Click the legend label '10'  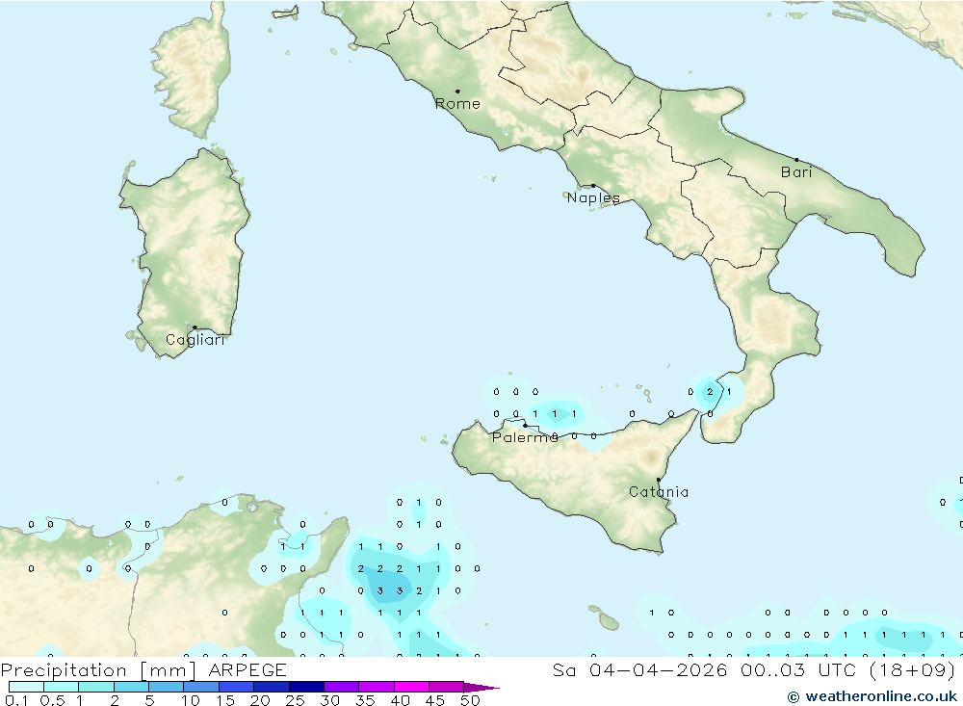(x=190, y=700)
